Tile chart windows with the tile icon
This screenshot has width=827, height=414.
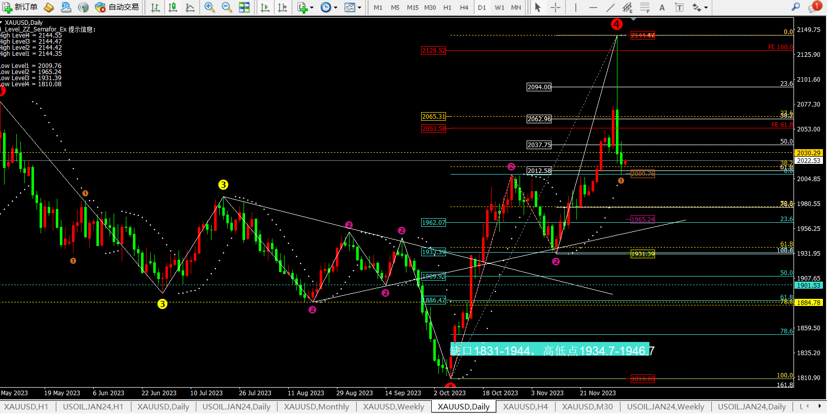pos(244,7)
